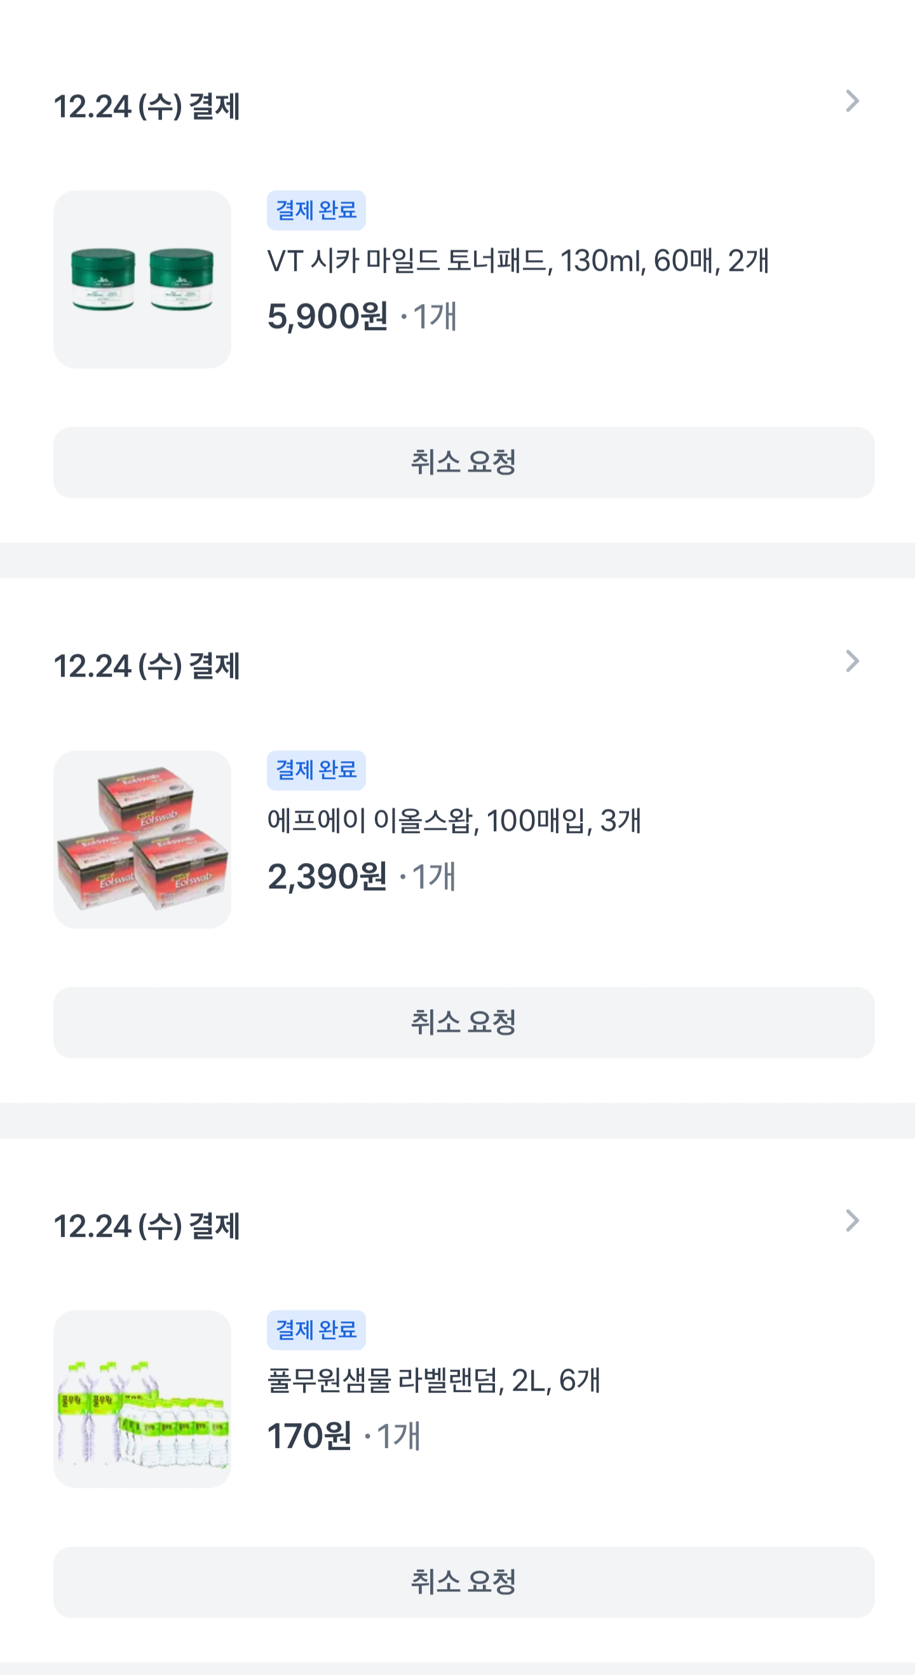
Task: Open the VT 시카 toner pad order chevron
Action: click(852, 100)
